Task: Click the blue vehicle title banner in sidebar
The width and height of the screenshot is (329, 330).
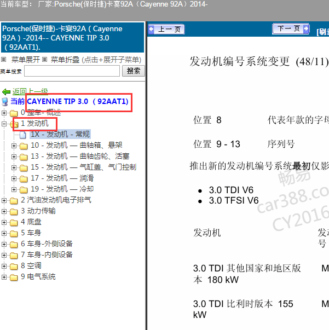Action: [x=73, y=38]
